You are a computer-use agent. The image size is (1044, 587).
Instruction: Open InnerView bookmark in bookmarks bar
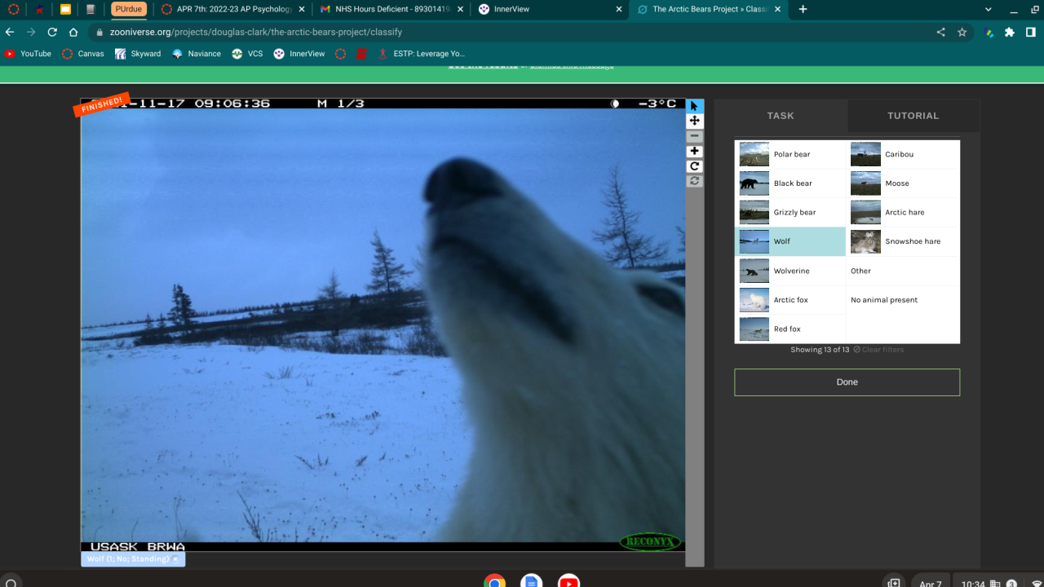point(299,54)
